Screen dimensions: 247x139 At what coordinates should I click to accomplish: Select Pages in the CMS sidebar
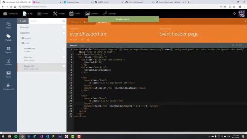coord(8,25)
